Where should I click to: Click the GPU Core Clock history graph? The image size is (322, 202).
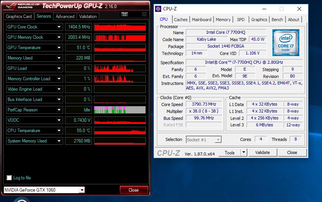(x=120, y=27)
